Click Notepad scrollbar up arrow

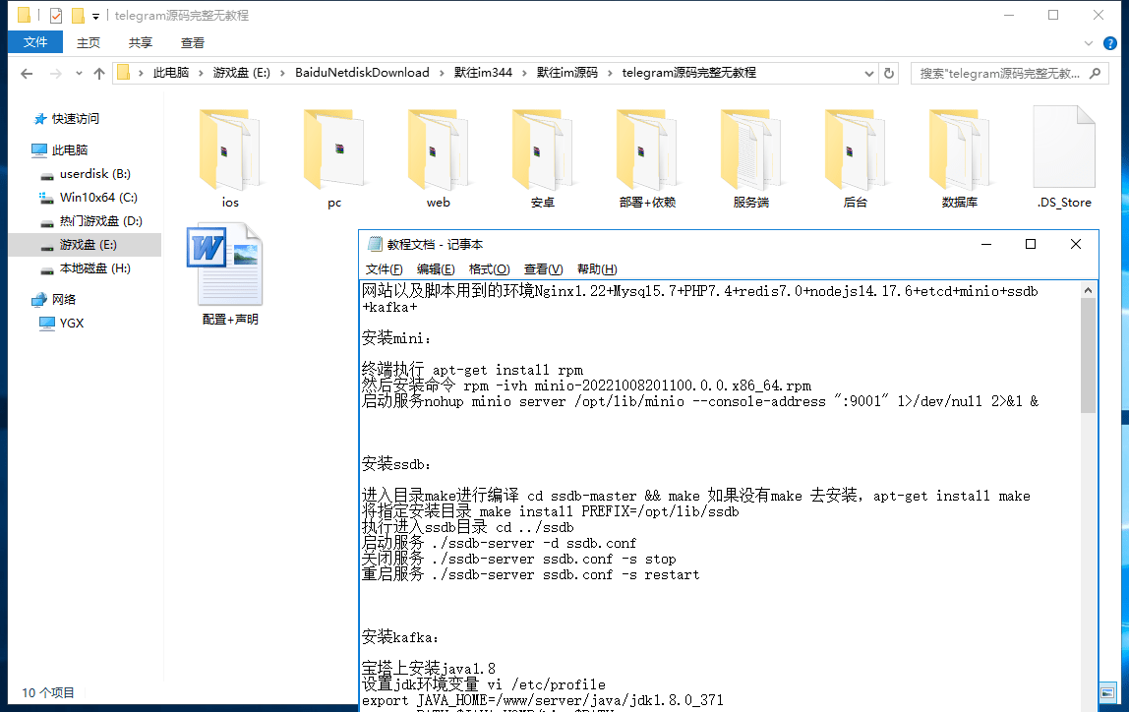pos(1088,289)
